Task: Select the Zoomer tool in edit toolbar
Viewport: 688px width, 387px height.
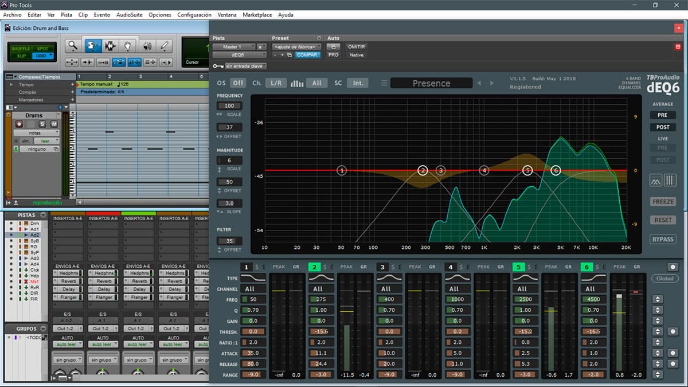Action: click(73, 46)
